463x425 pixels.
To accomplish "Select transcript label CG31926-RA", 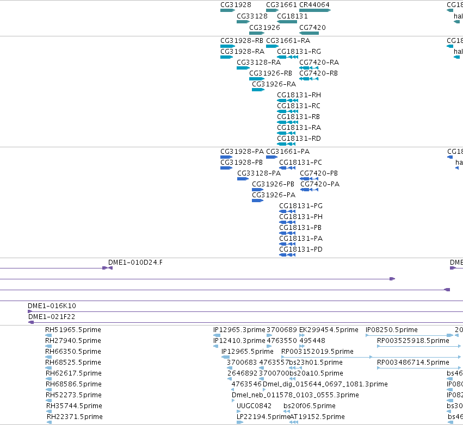I will click(274, 84).
